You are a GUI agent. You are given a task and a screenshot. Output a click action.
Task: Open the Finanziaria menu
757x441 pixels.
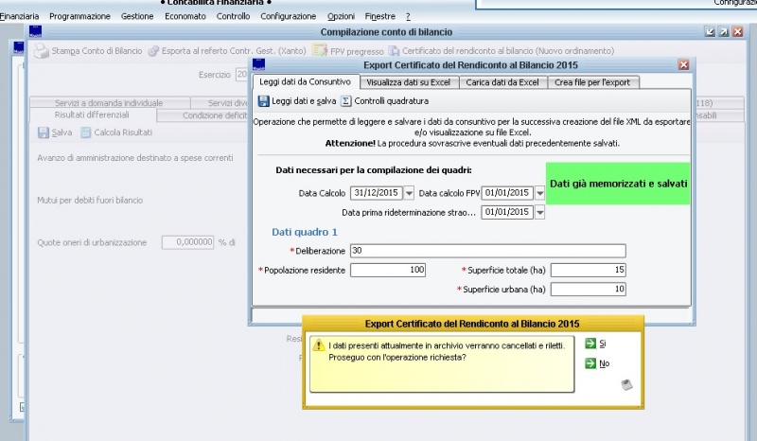click(x=19, y=16)
